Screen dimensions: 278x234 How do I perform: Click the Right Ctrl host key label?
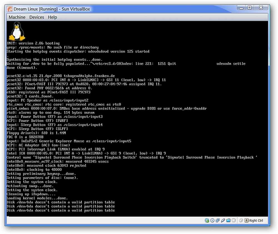point(256,220)
